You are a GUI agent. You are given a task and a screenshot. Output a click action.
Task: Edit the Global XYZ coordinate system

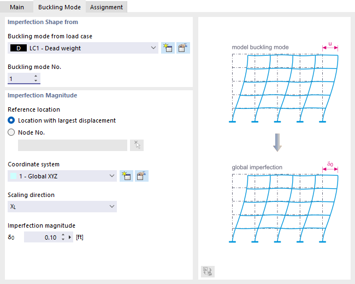pyautogui.click(x=141, y=176)
